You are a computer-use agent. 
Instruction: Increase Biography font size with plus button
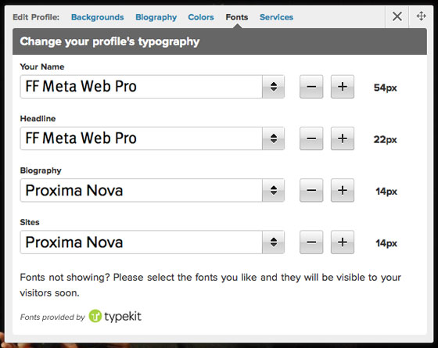tap(343, 191)
